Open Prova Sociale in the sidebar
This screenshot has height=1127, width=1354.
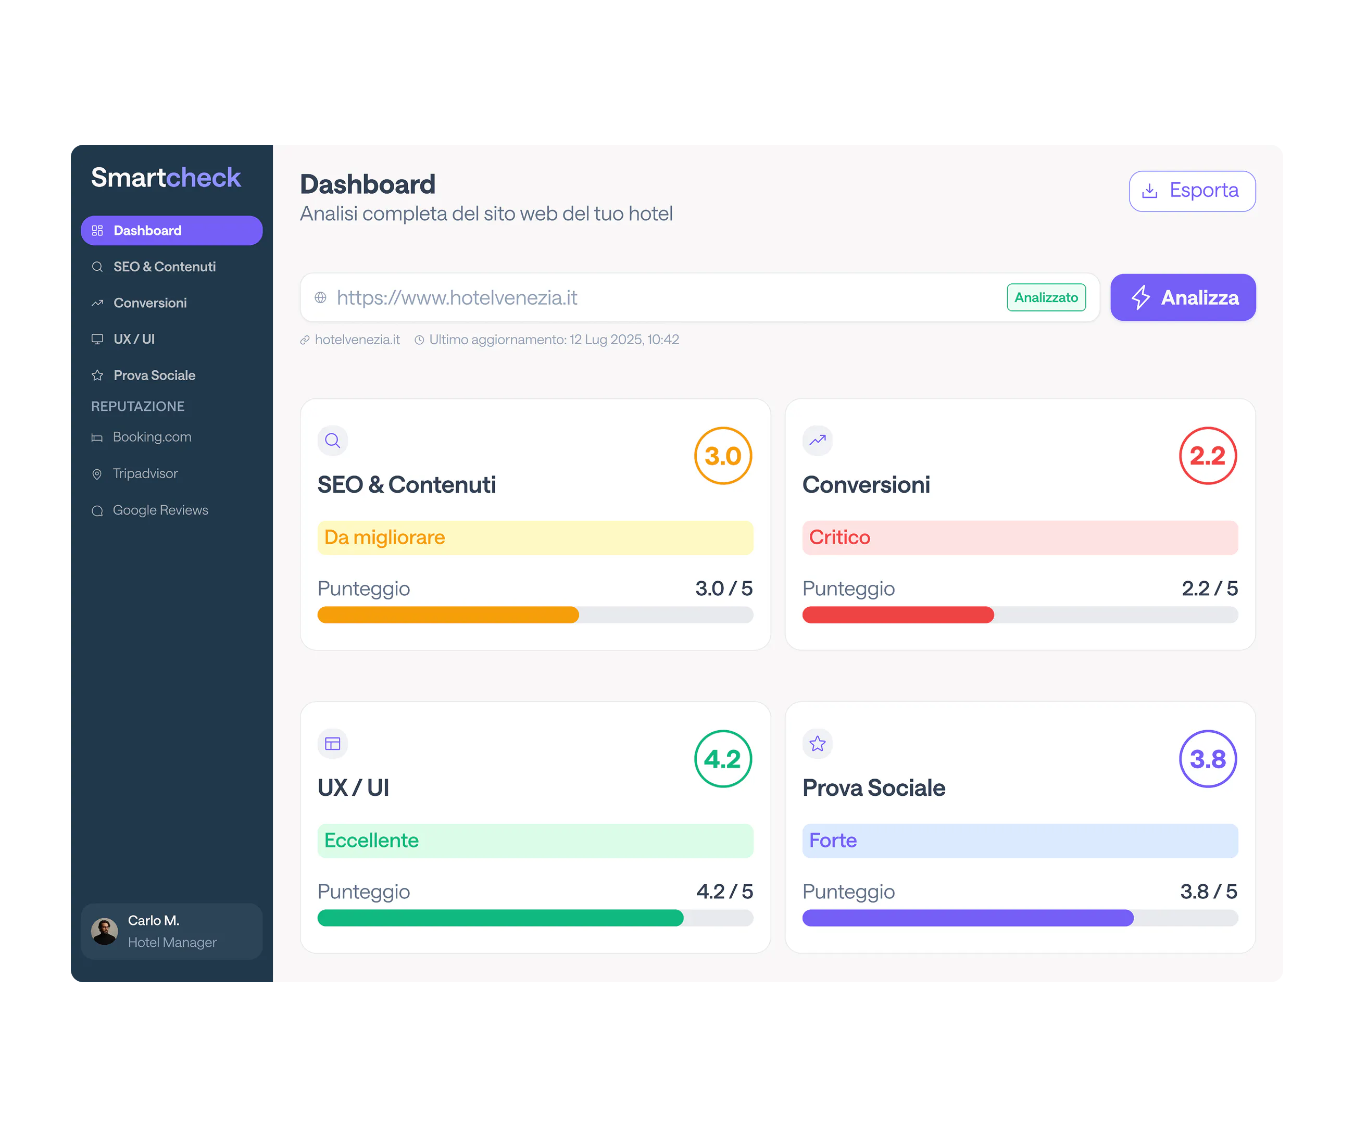pyautogui.click(x=171, y=375)
